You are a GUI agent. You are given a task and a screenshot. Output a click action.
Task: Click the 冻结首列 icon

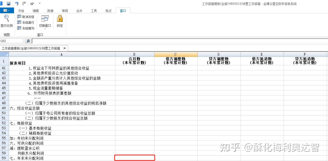pyautogui.click(x=20, y=28)
